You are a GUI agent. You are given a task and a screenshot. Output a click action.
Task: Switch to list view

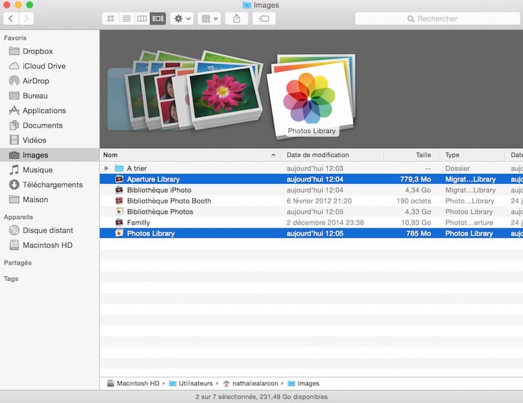126,19
